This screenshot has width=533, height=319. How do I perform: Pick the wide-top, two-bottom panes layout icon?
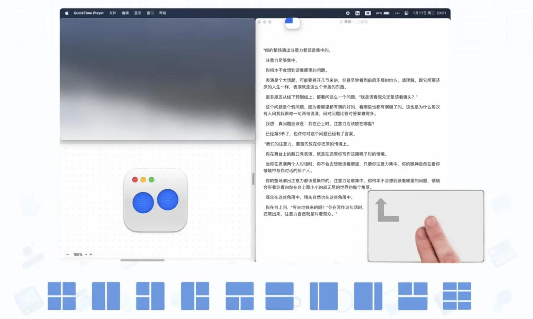[239, 296]
